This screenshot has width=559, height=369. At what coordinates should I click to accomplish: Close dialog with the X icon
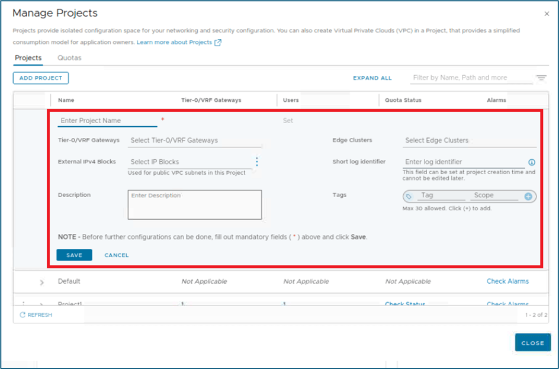546,14
